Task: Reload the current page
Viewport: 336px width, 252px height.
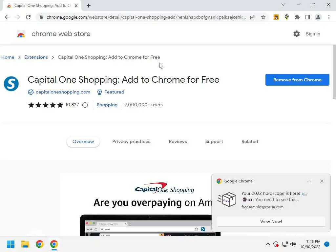Action: click(28, 17)
